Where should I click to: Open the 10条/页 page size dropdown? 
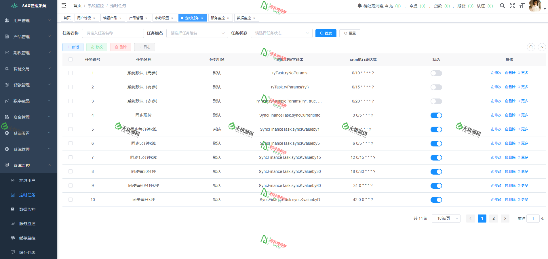446,218
